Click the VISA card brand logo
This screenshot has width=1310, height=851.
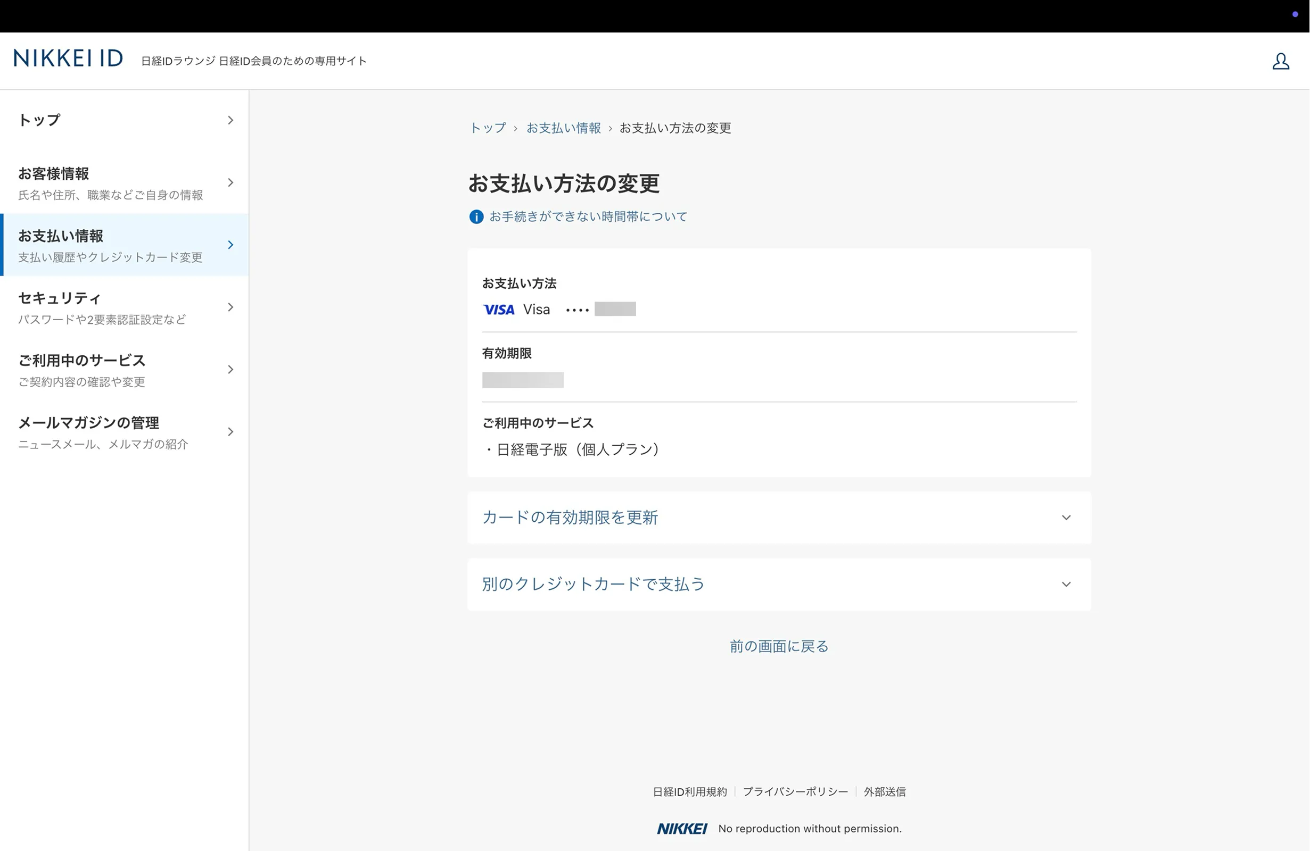point(498,310)
